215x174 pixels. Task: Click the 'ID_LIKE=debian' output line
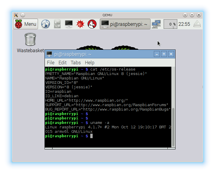(x=62, y=96)
